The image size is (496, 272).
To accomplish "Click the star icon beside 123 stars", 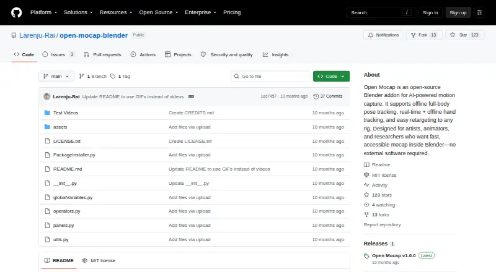I will pyautogui.click(x=366, y=195).
